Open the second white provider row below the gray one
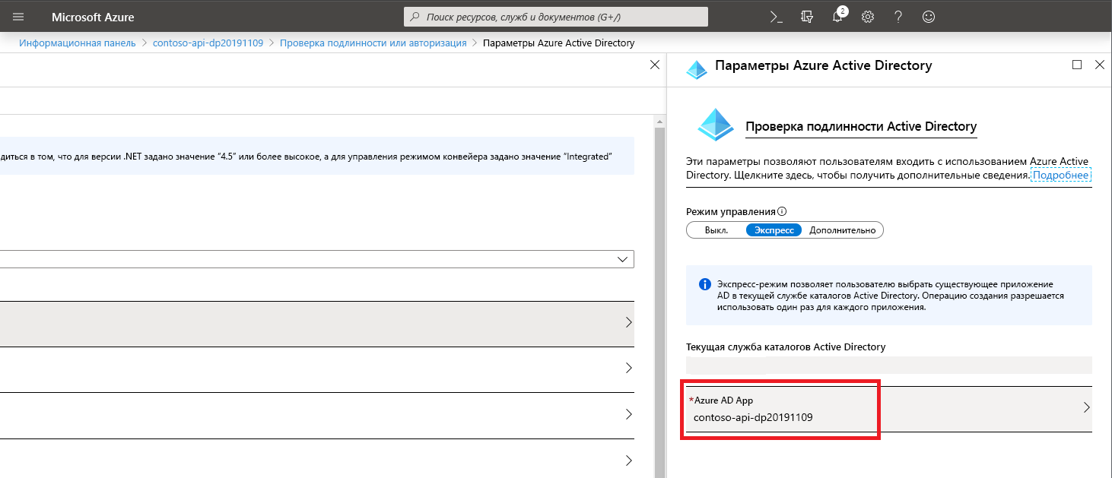 click(317, 415)
